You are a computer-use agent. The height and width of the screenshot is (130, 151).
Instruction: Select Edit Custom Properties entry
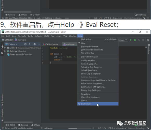[x=98, y=83]
